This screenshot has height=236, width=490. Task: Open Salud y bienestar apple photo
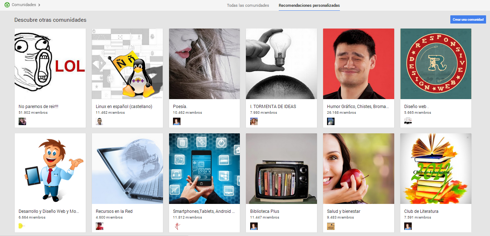point(358,169)
